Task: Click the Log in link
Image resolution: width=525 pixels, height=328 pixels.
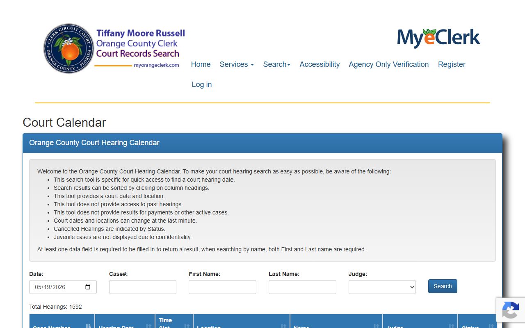Action: pyautogui.click(x=202, y=84)
